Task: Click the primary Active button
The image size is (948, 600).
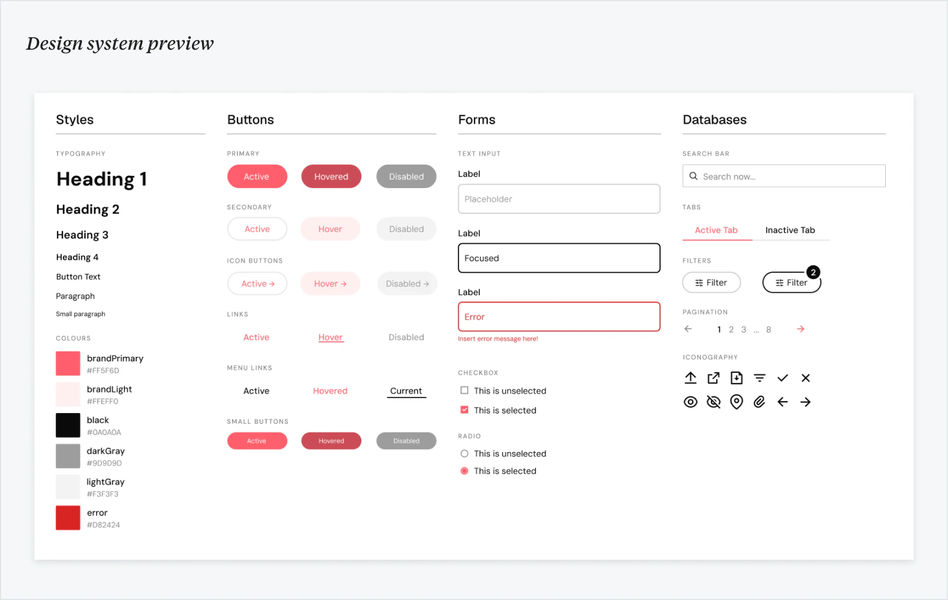Action: (257, 176)
